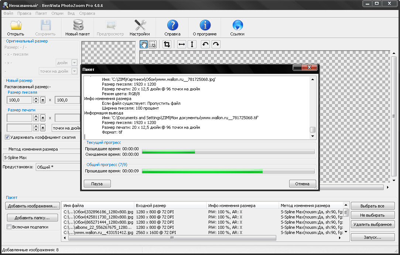Screen dimensions: 400x255
Task: Select the crop tool
Action: click(167, 44)
